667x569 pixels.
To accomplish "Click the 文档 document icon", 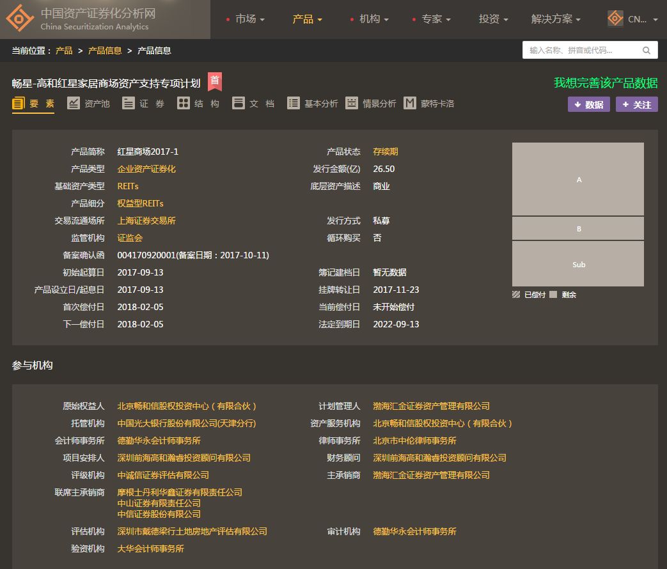I will (x=238, y=104).
